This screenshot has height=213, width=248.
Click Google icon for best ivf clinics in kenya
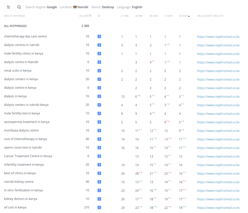99,173
